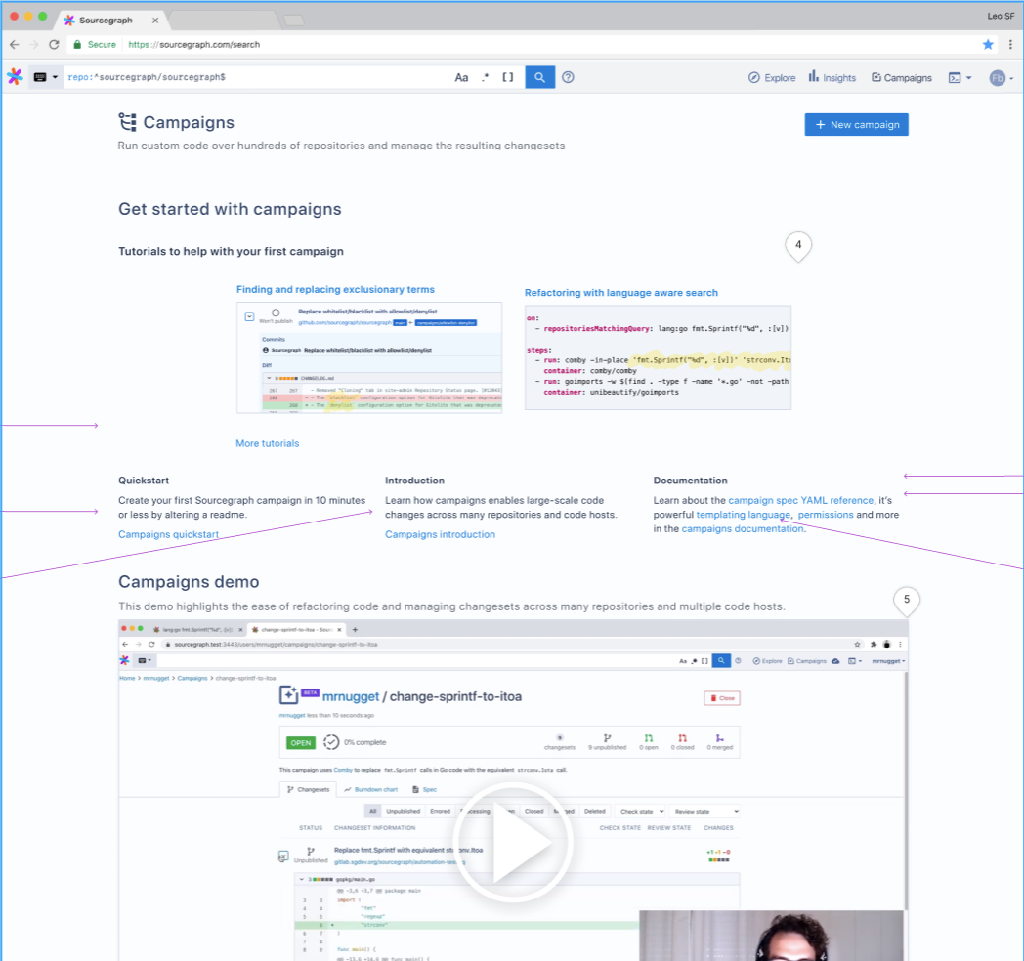Open Explore in the nav bar
The width and height of the screenshot is (1024, 961).
click(772, 78)
